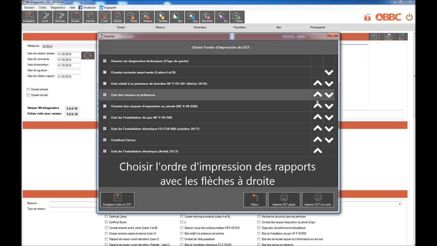
Task: Switch to the Demandeur tab
Action: pos(200,27)
